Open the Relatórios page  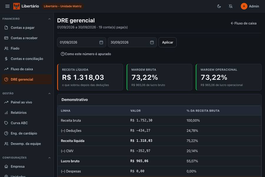pyautogui.click(x=27, y=113)
